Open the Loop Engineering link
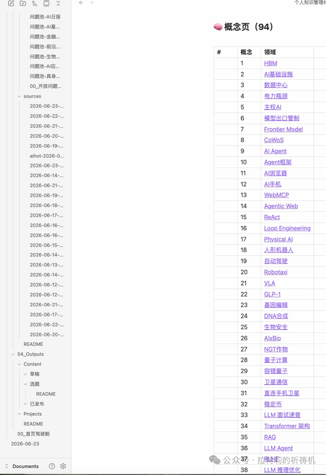The height and width of the screenshot is (475, 326). 287,228
